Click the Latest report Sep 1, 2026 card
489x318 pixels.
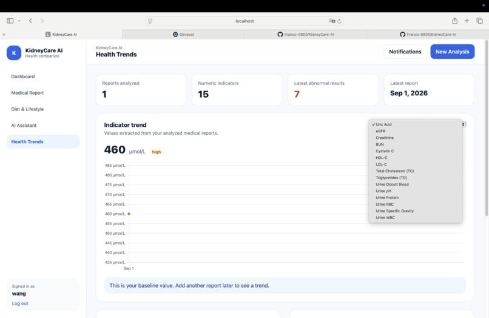click(430, 90)
